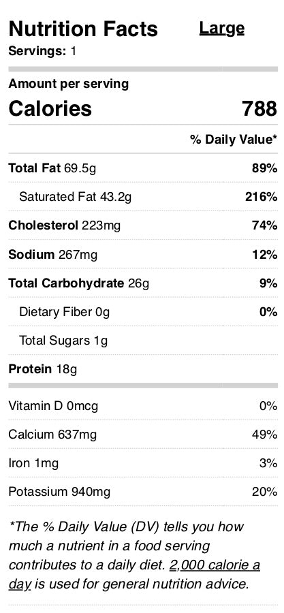
Task: Click the Dietary Fiber 0g label
Action: (65, 312)
